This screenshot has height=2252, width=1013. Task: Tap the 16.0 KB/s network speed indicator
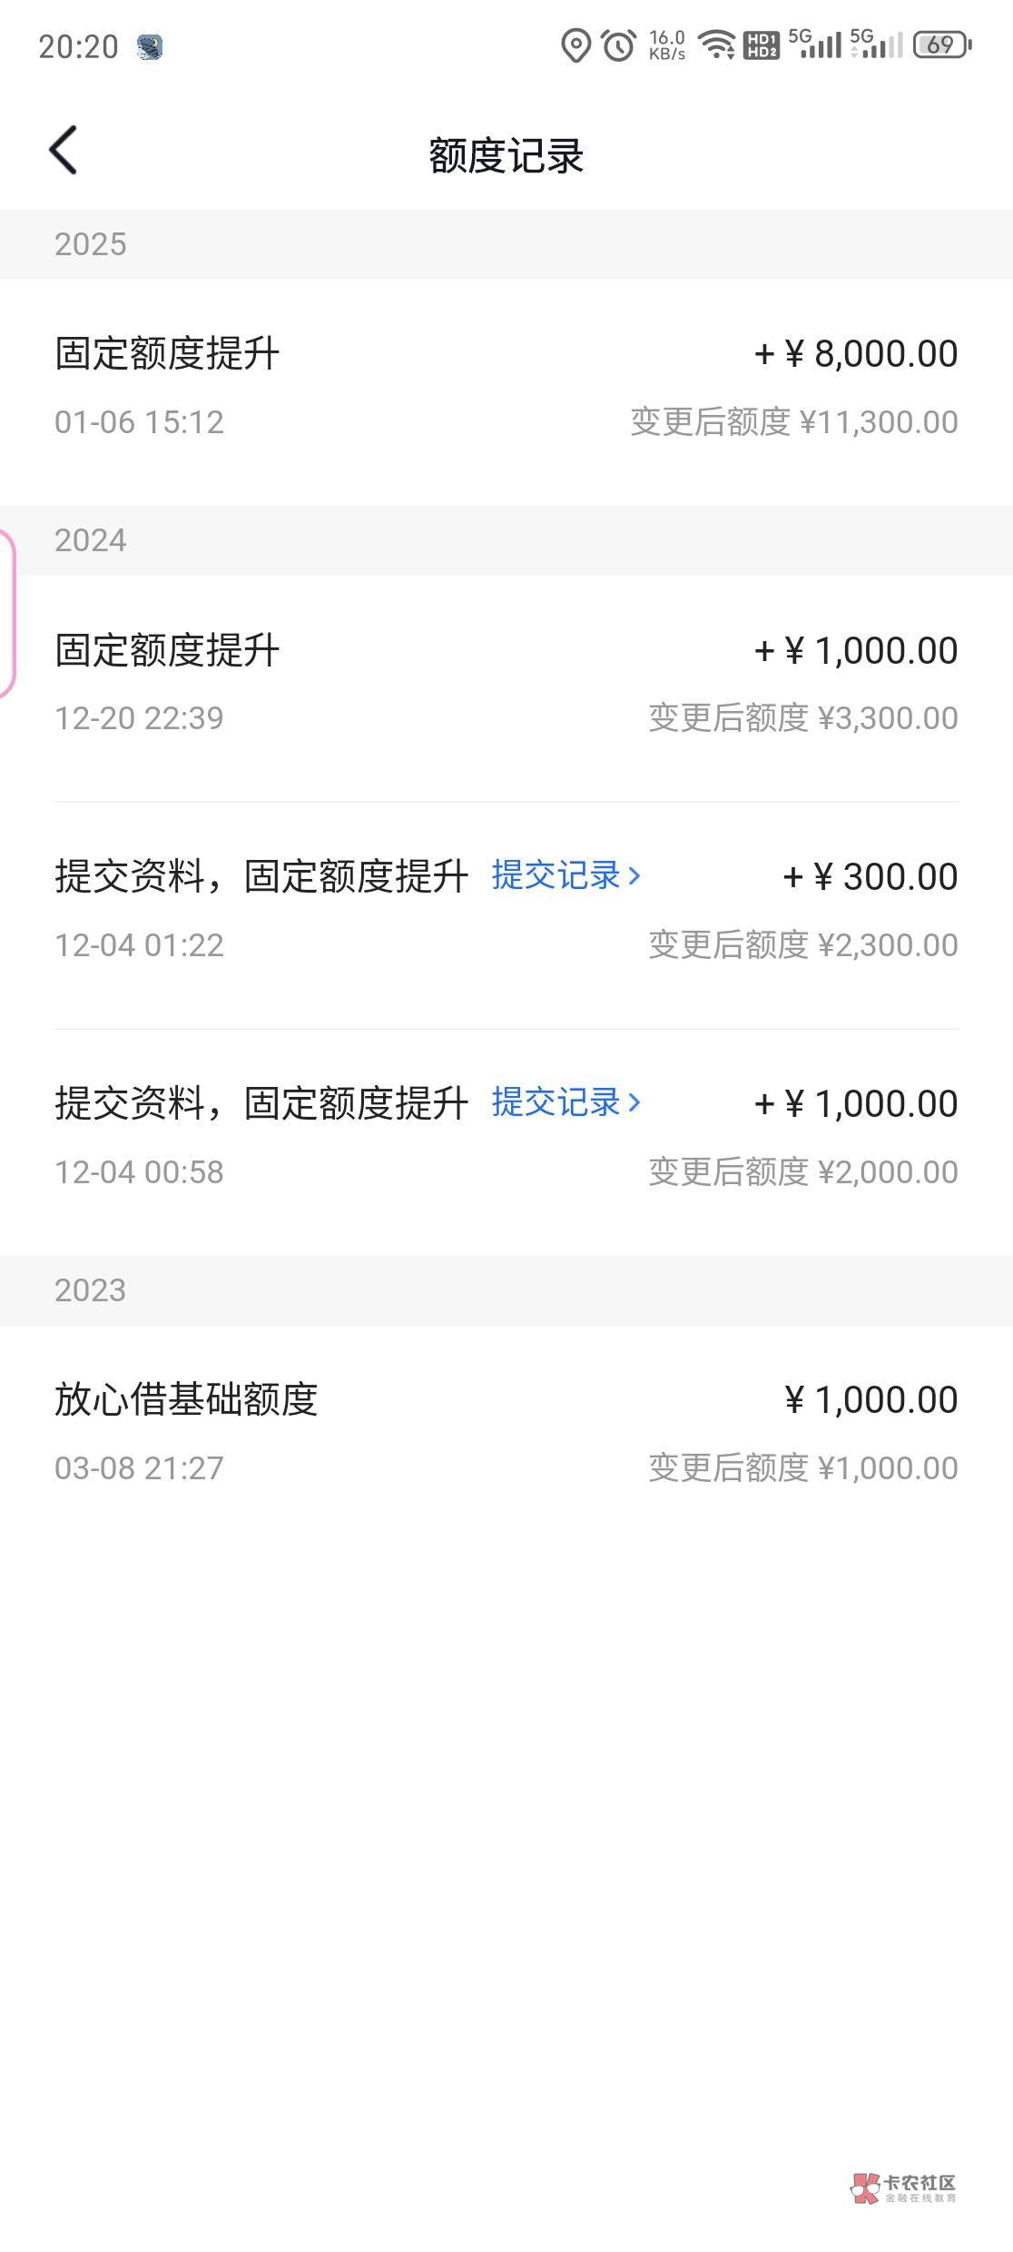667,45
